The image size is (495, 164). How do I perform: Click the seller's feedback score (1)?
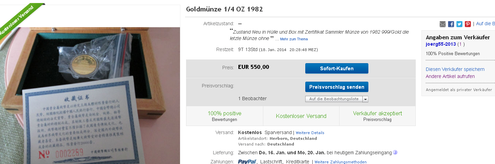click(x=461, y=44)
